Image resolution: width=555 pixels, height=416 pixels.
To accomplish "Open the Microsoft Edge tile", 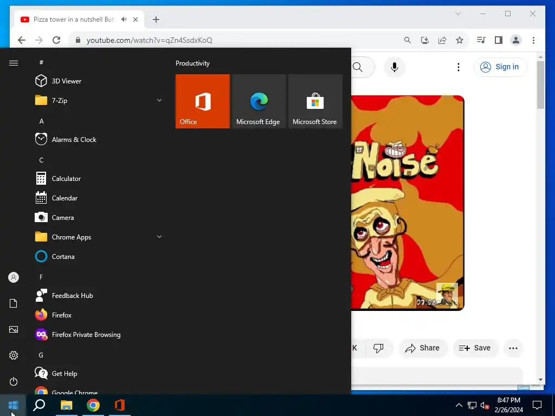I will (259, 101).
